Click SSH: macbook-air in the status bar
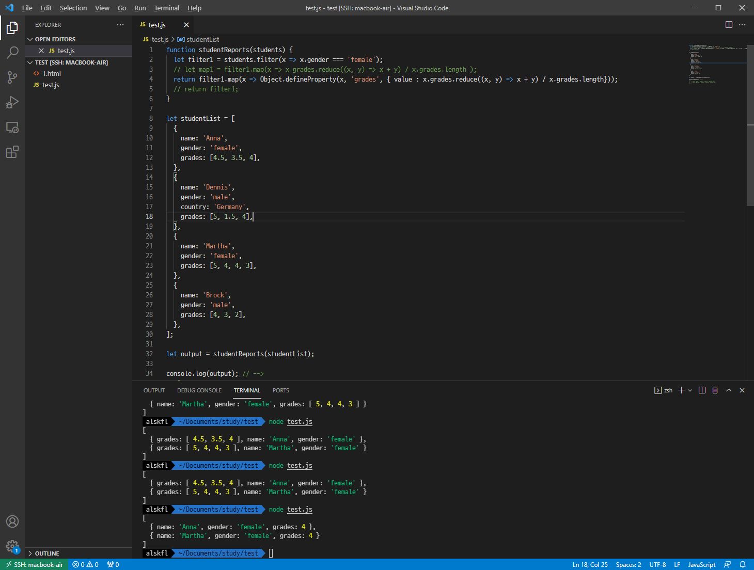This screenshot has height=570, width=754. [x=34, y=564]
